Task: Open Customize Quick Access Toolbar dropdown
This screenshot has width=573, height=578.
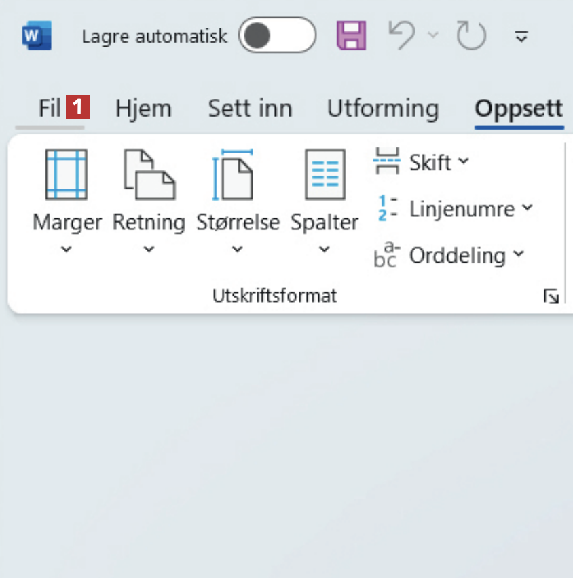Action: pos(521,36)
